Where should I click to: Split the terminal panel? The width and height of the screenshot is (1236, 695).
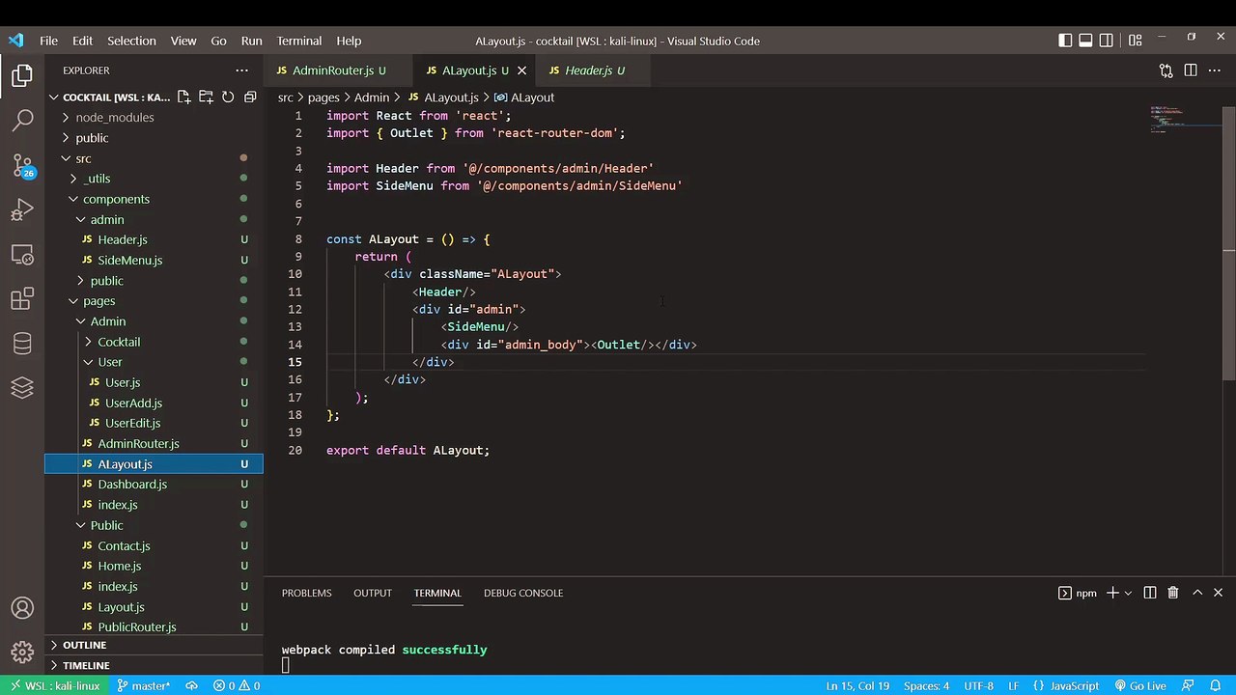coord(1149,593)
